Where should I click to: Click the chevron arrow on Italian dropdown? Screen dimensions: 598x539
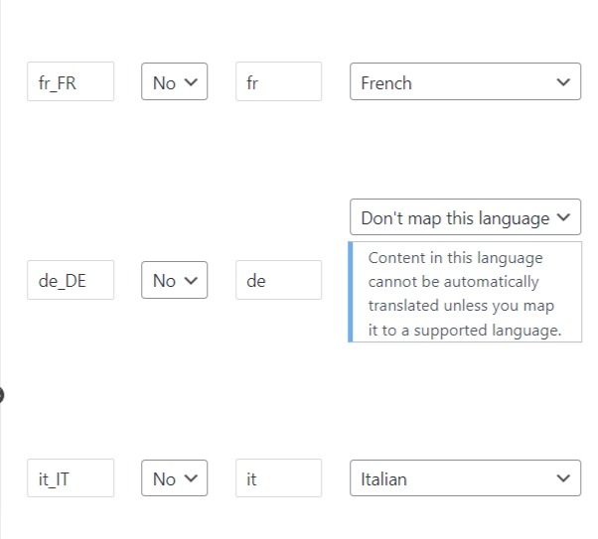(564, 478)
